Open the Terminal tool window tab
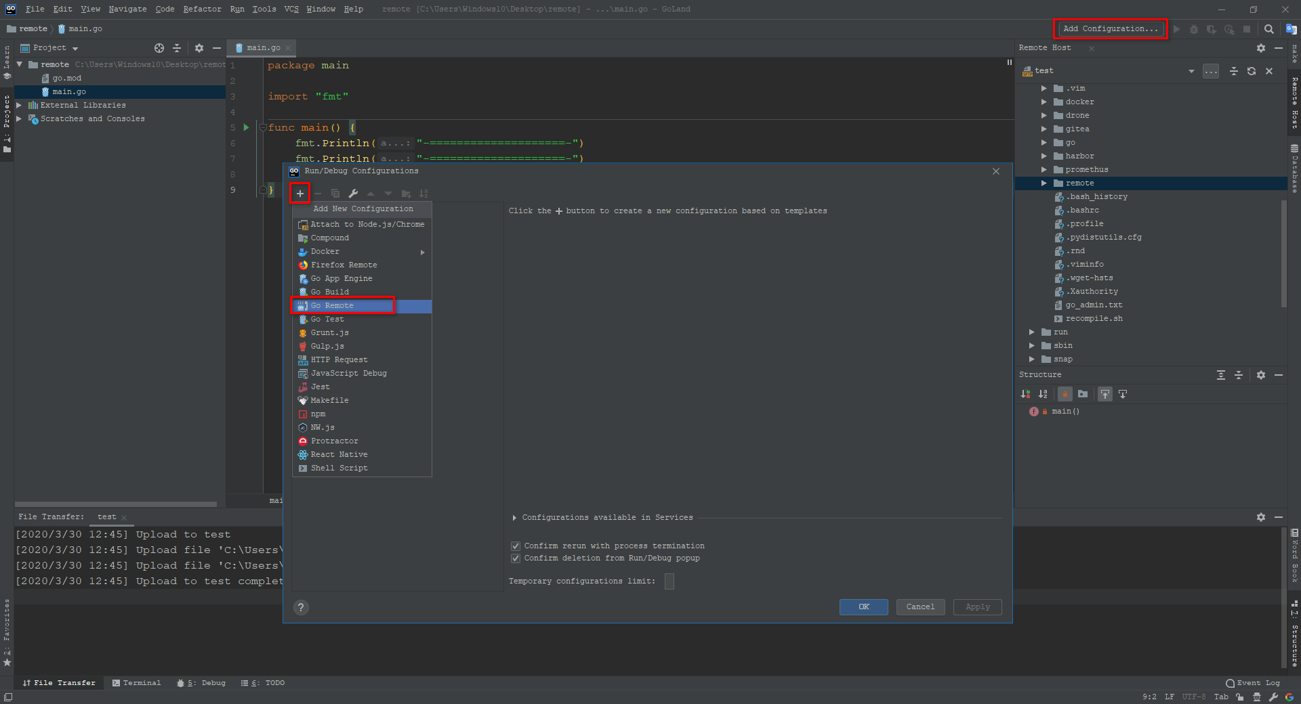 (136, 683)
